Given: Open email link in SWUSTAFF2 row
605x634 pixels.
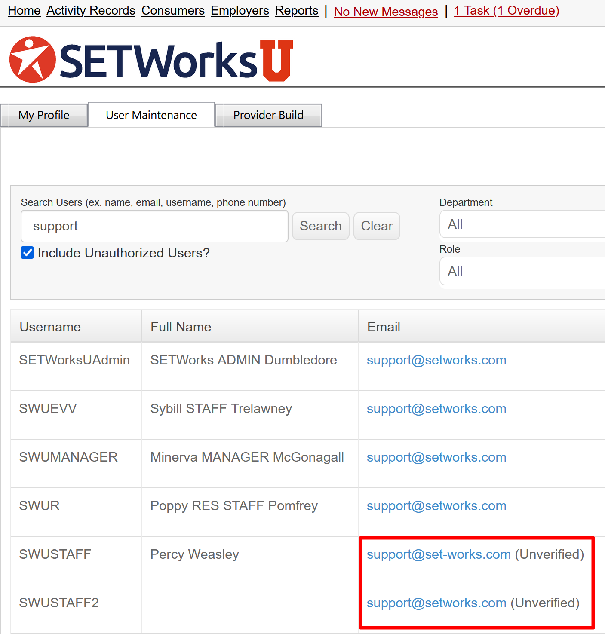Looking at the screenshot, I should point(436,603).
